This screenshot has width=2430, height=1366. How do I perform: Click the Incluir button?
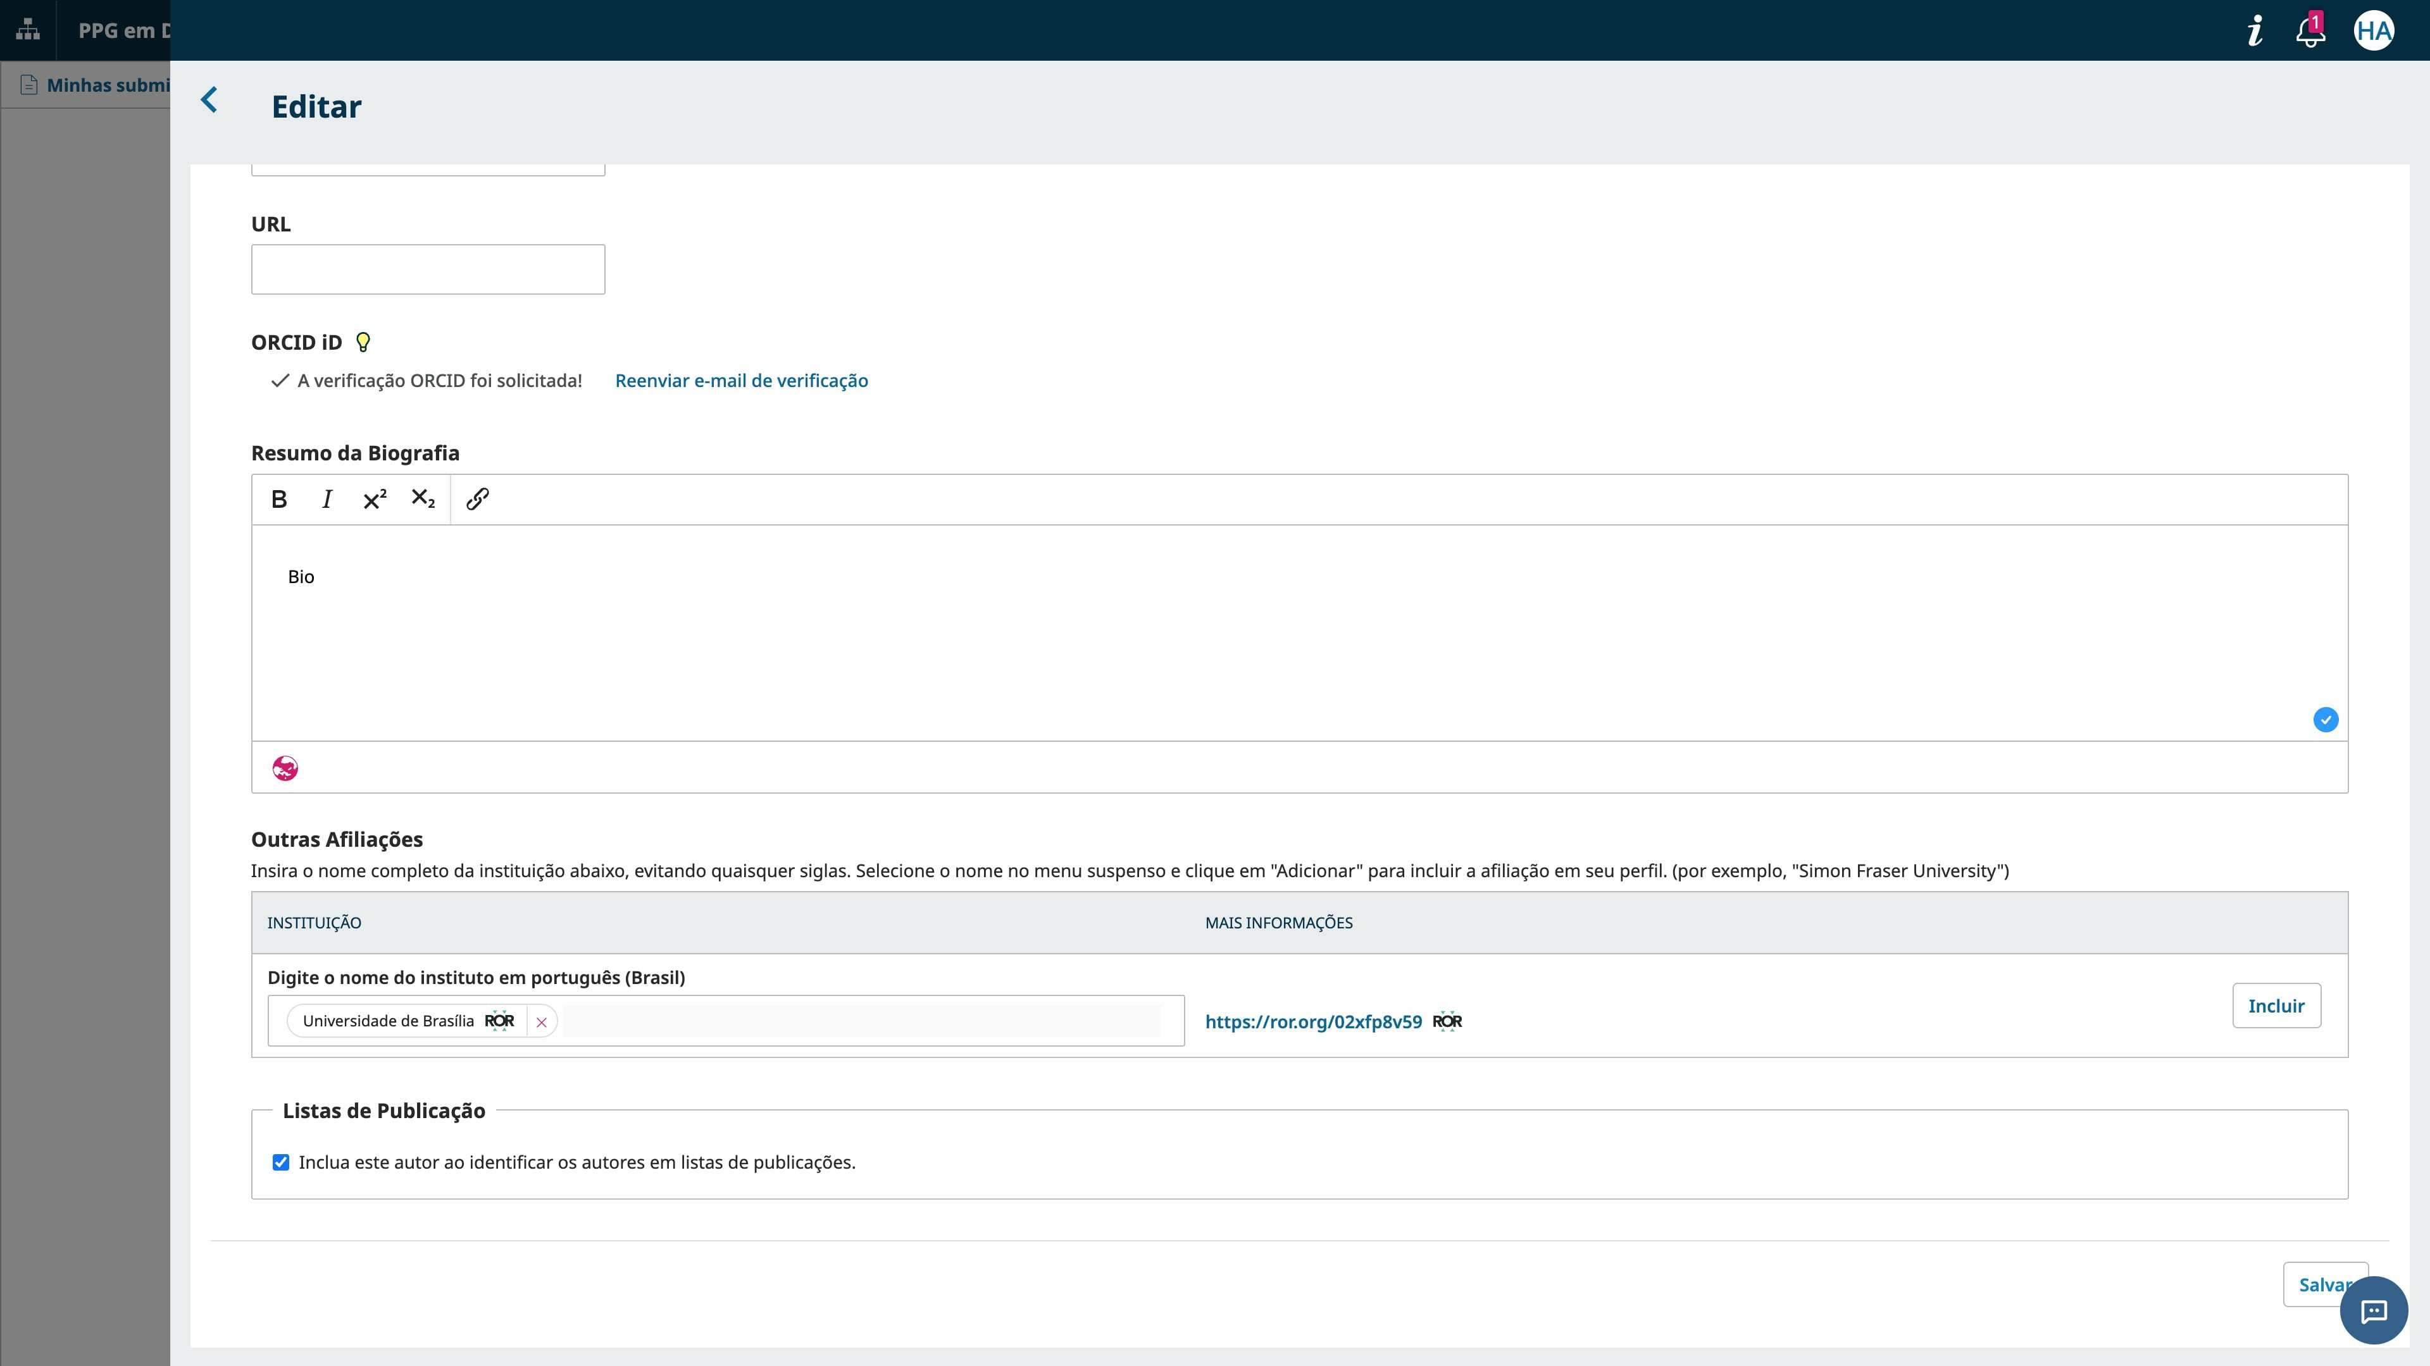tap(2276, 1006)
